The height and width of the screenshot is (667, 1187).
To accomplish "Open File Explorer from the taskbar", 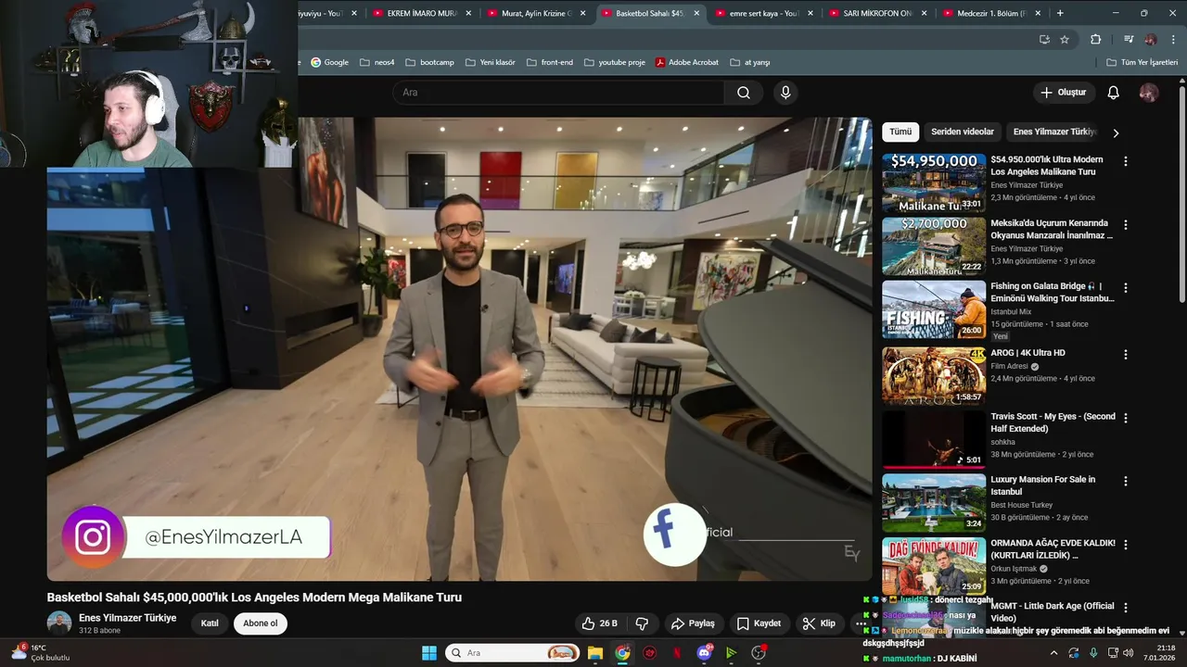I will (x=595, y=653).
